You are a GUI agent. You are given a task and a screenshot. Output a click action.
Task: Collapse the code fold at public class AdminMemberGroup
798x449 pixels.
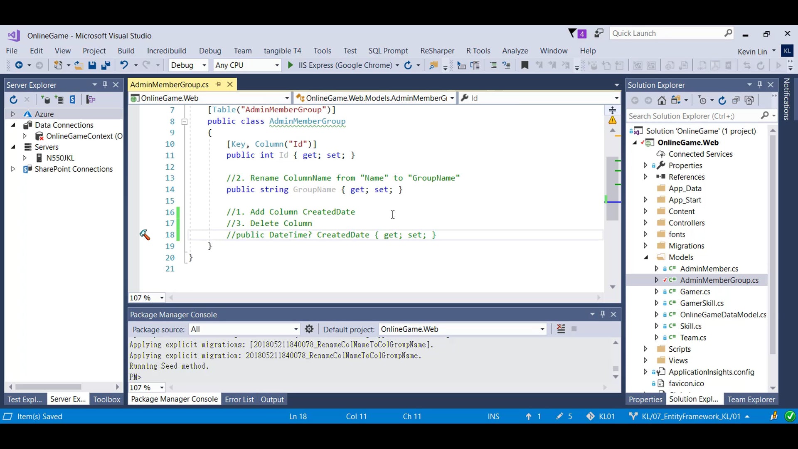click(184, 121)
